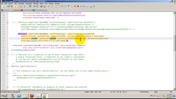Screen dimensions: 176x99
Task: Click the INS status bar indicator
Action: (x=171, y=92)
